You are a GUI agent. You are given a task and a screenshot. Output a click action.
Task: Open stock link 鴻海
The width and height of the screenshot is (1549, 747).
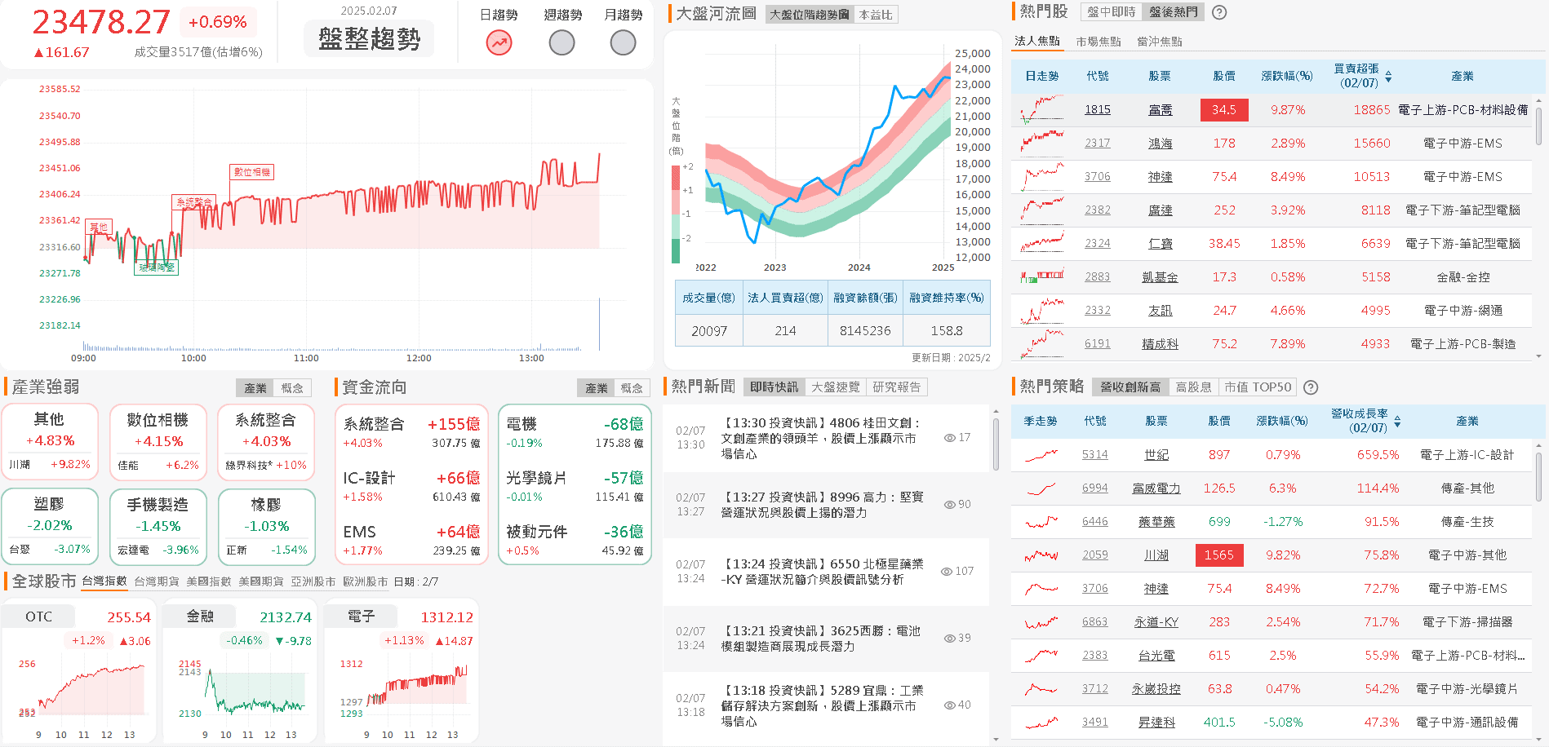pos(1160,144)
